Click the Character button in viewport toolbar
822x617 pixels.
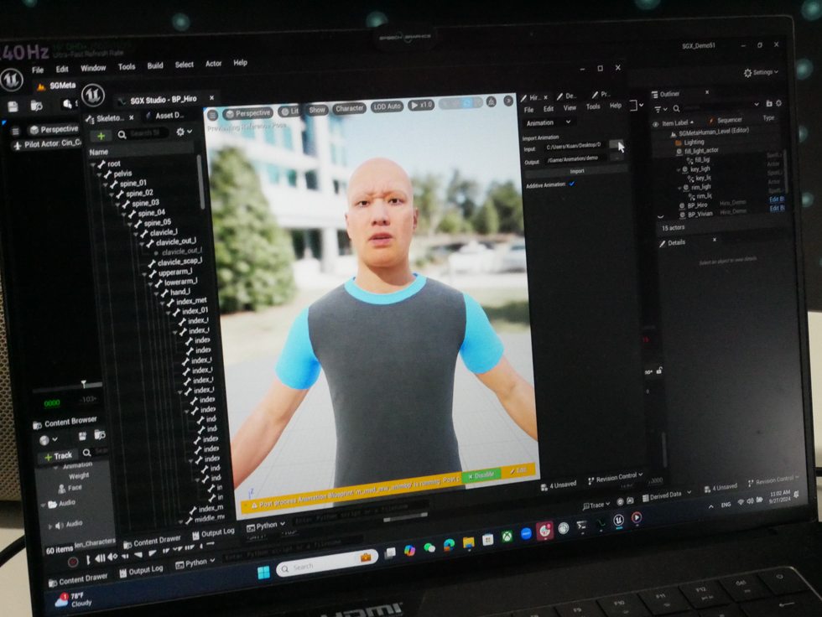tap(349, 108)
